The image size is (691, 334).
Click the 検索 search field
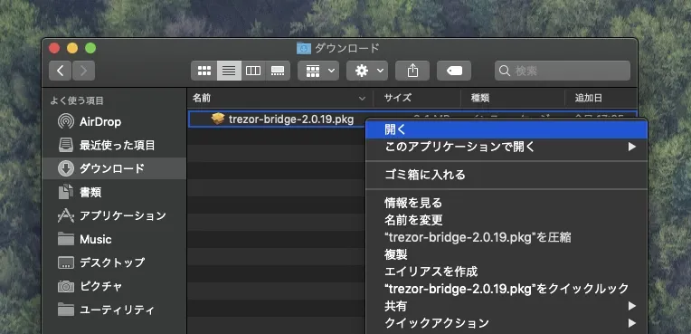coord(563,71)
